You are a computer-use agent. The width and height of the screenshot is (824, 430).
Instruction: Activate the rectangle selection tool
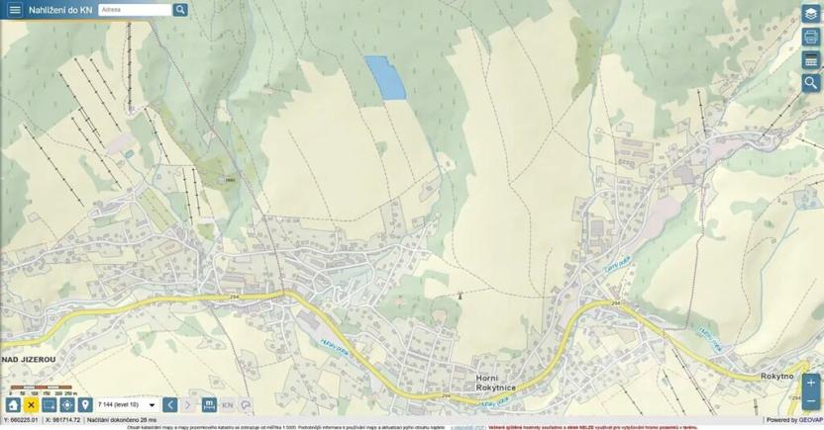click(x=49, y=404)
